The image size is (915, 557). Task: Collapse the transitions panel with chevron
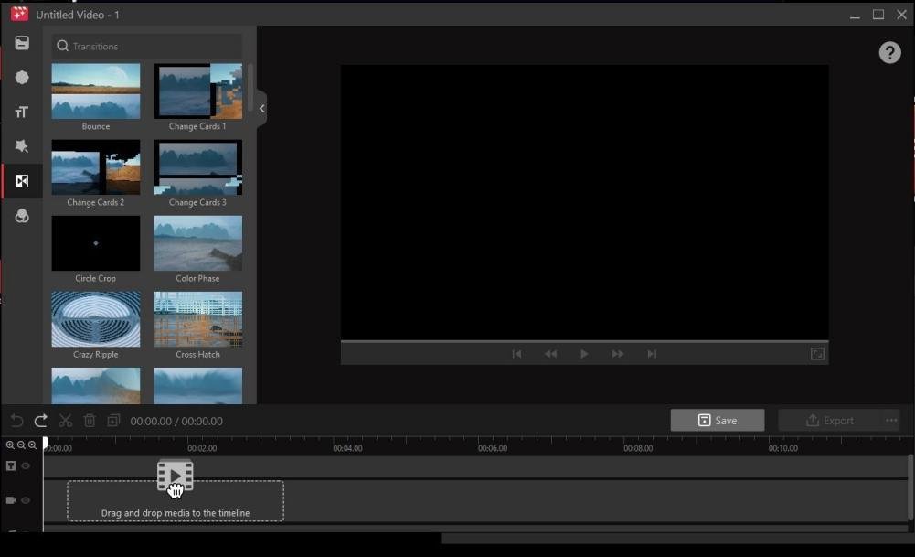coord(261,109)
